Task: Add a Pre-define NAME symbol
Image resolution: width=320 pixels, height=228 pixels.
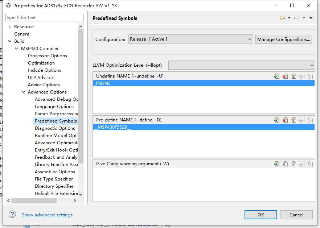Action: point(277,120)
